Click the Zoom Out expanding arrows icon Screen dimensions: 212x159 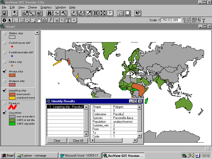(x=103, y=13)
